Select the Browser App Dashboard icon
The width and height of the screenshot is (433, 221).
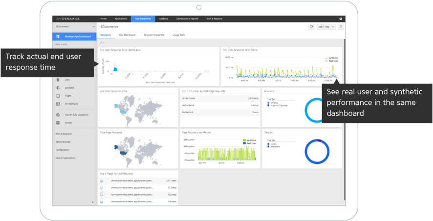pyautogui.click(x=58, y=37)
